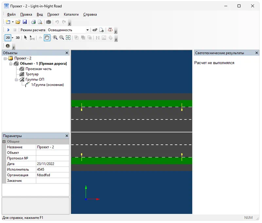Click the grayed rotate view icon
This screenshot has width=262, height=223.
pos(40,38)
